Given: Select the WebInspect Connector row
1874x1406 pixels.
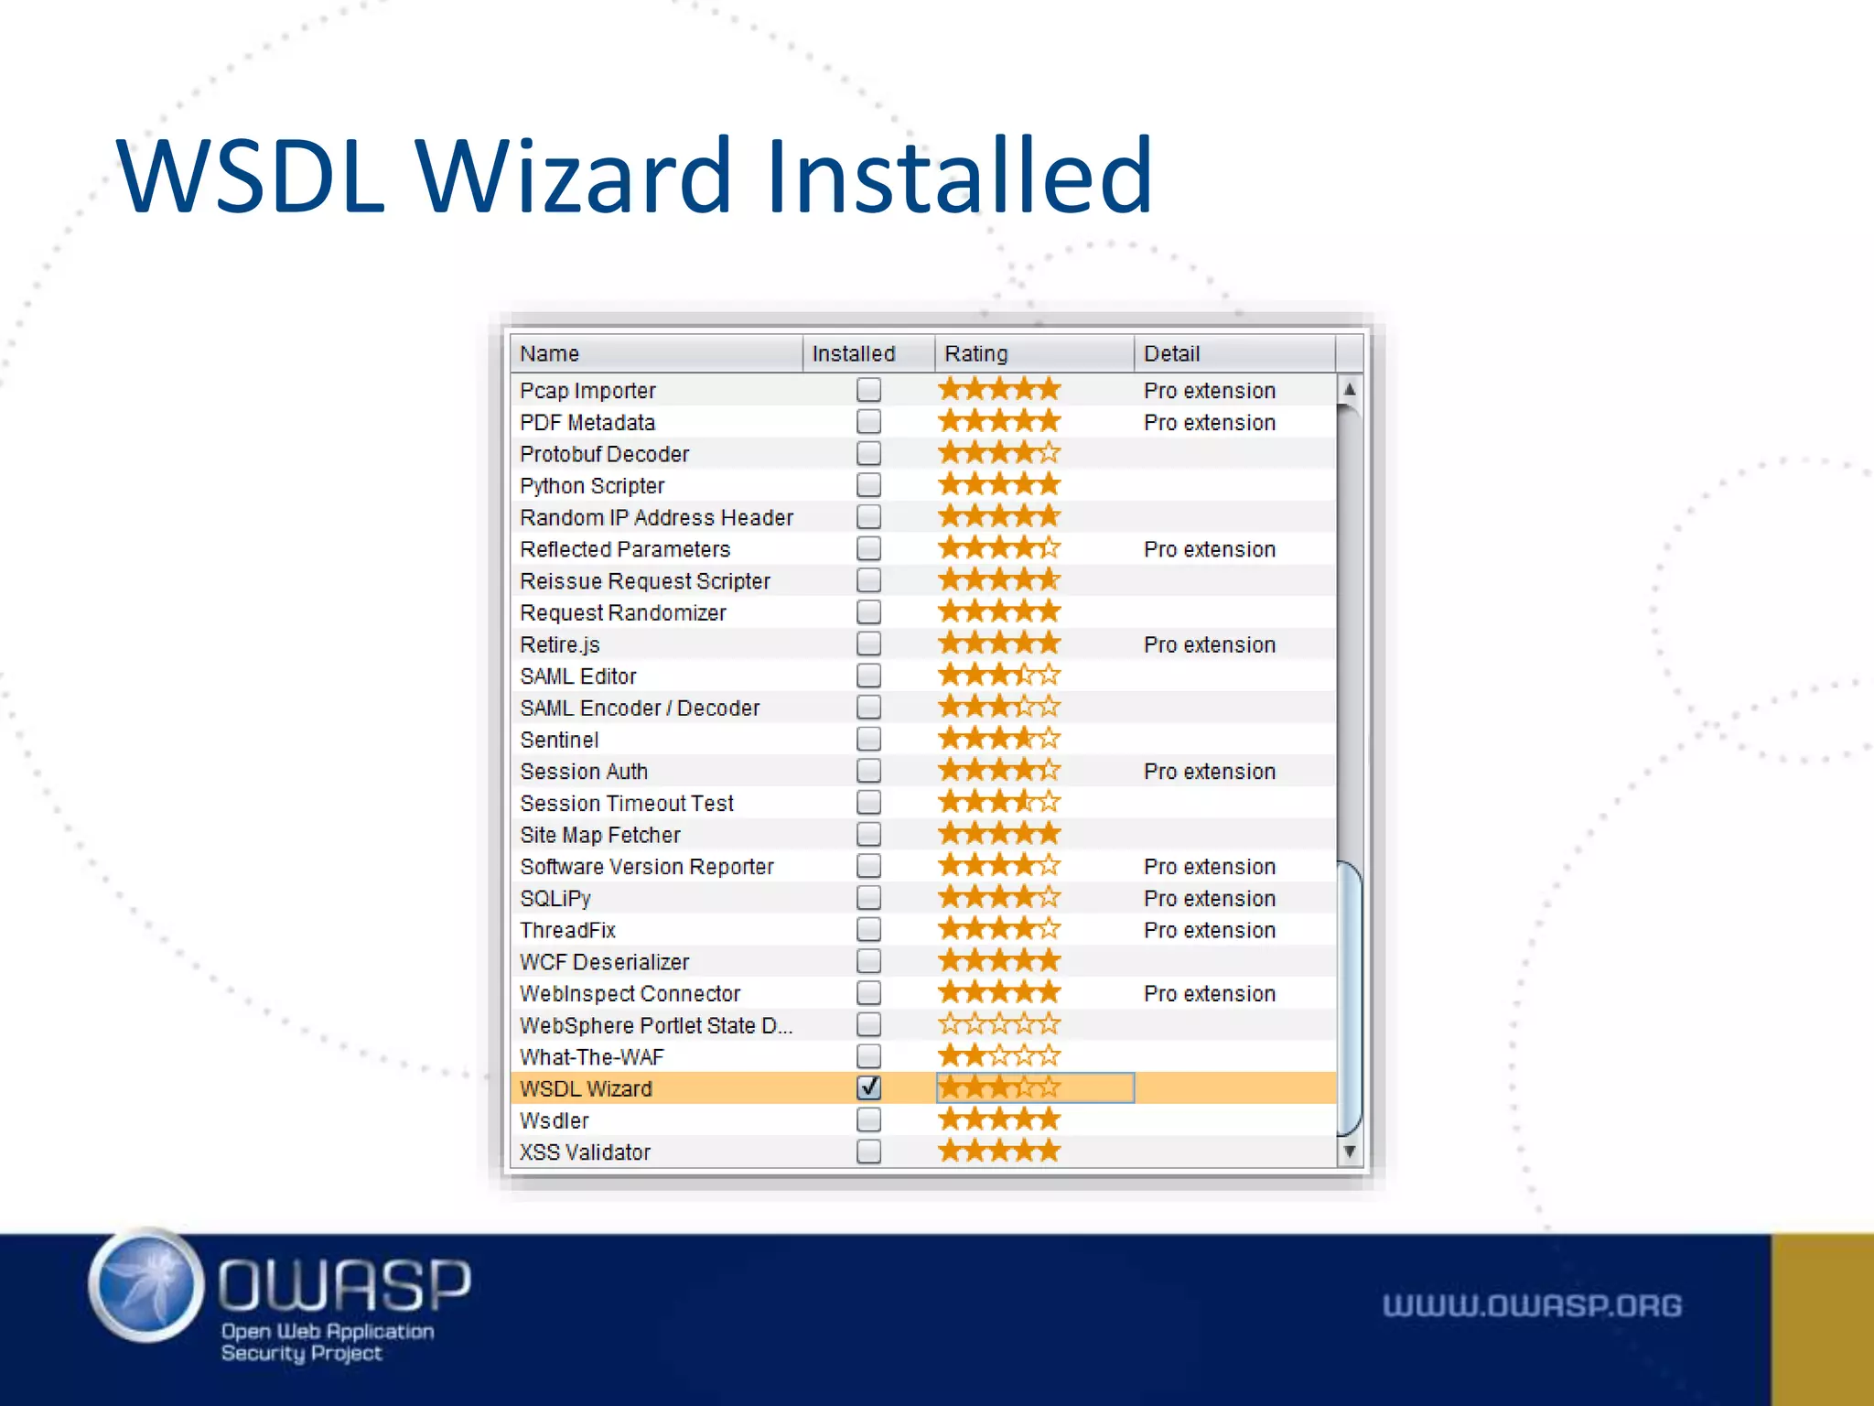Looking at the screenshot, I should pyautogui.click(x=923, y=993).
